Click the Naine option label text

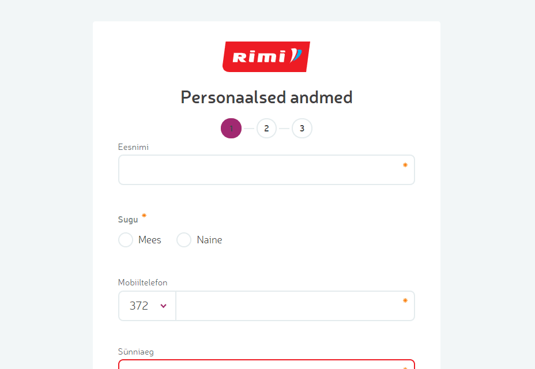[209, 240]
